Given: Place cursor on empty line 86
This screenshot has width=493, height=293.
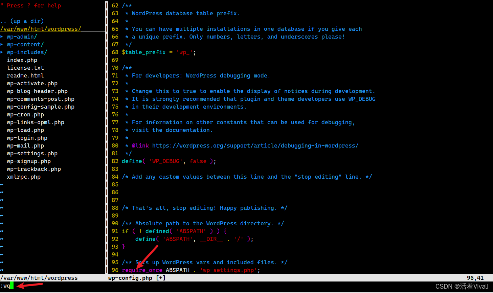Looking at the screenshot, I should point(124,192).
